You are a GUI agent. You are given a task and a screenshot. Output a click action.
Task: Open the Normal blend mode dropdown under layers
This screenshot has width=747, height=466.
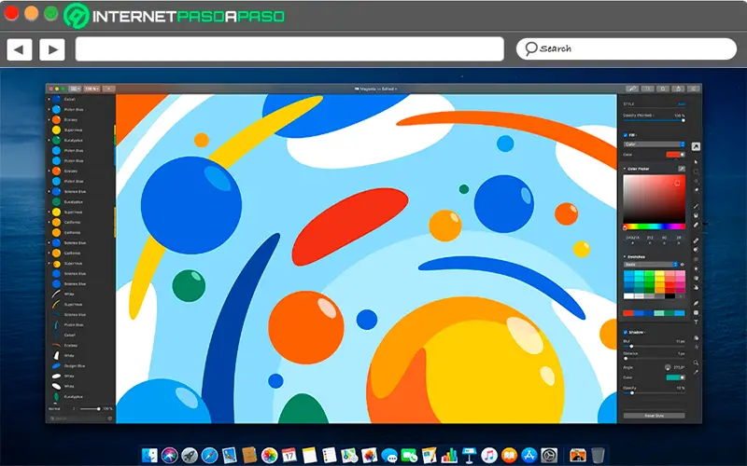pos(60,408)
